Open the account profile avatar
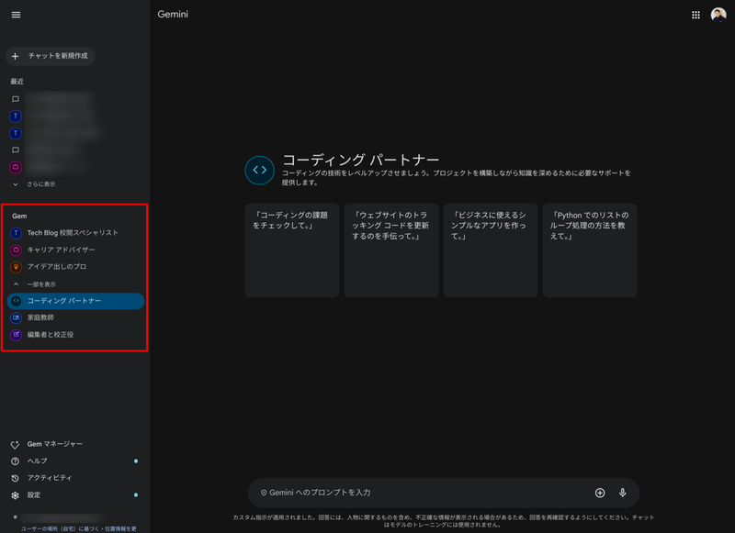The height and width of the screenshot is (533, 735). coord(718,15)
